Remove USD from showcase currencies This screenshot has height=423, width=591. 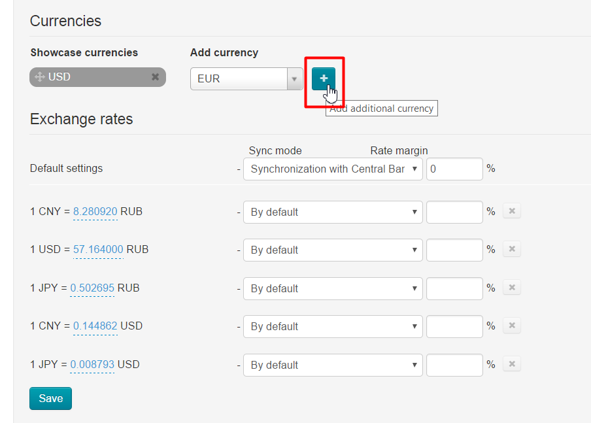[x=155, y=77]
